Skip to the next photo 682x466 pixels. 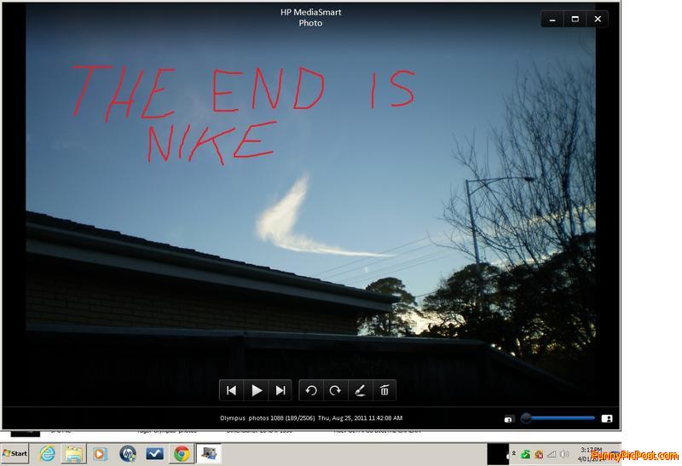click(280, 390)
